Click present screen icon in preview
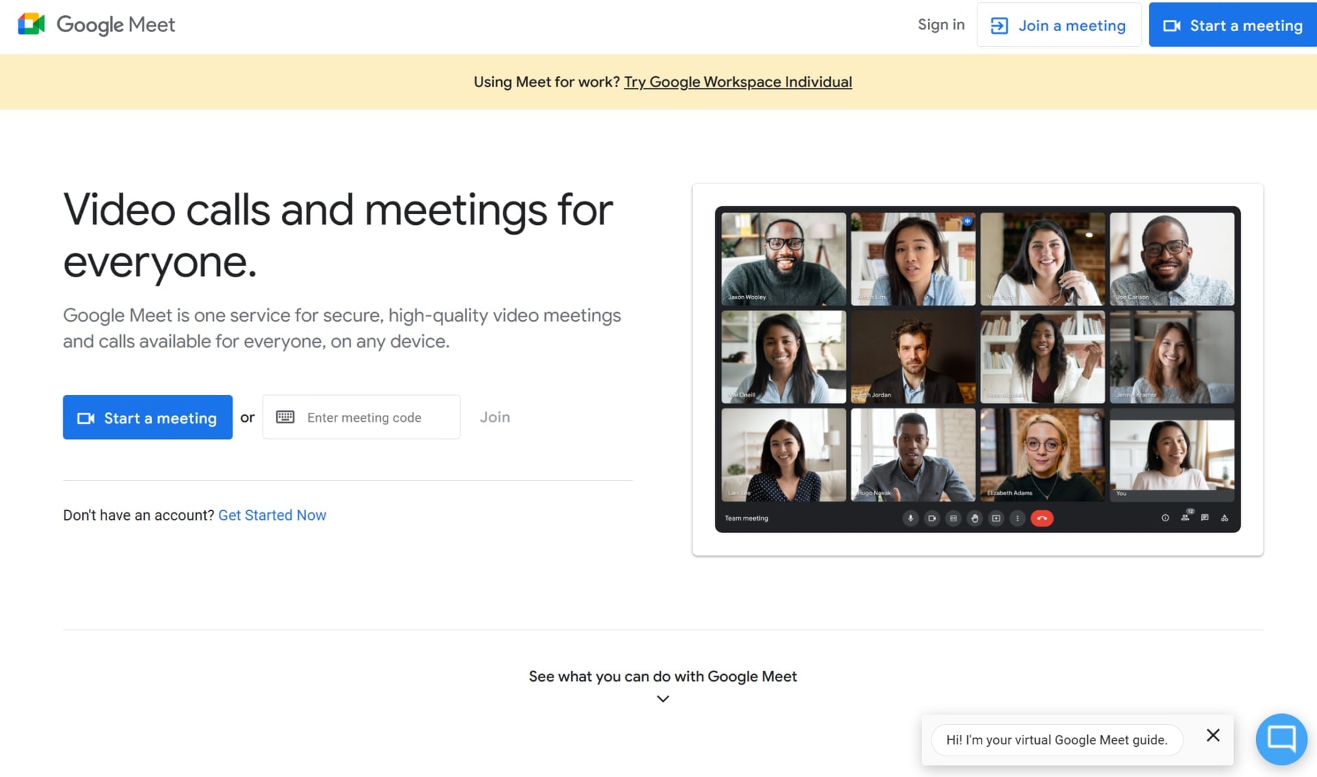The image size is (1317, 777). coord(996,518)
